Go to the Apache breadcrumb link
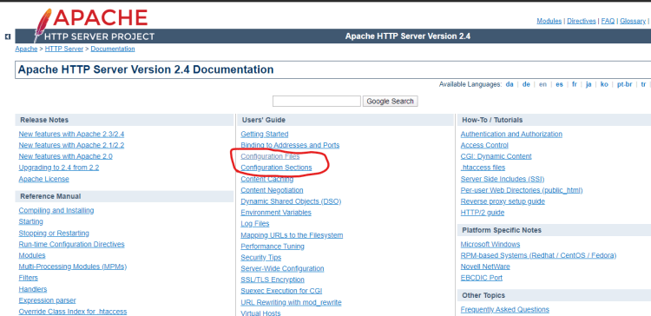Viewport: 651px width, 316px height. point(26,49)
